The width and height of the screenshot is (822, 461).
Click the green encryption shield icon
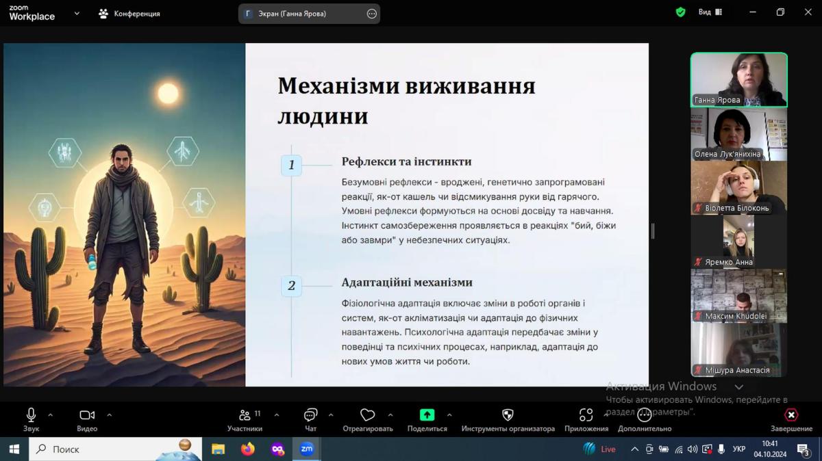click(680, 12)
